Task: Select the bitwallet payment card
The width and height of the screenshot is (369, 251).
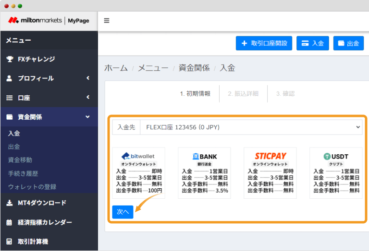Action: pos(138,173)
